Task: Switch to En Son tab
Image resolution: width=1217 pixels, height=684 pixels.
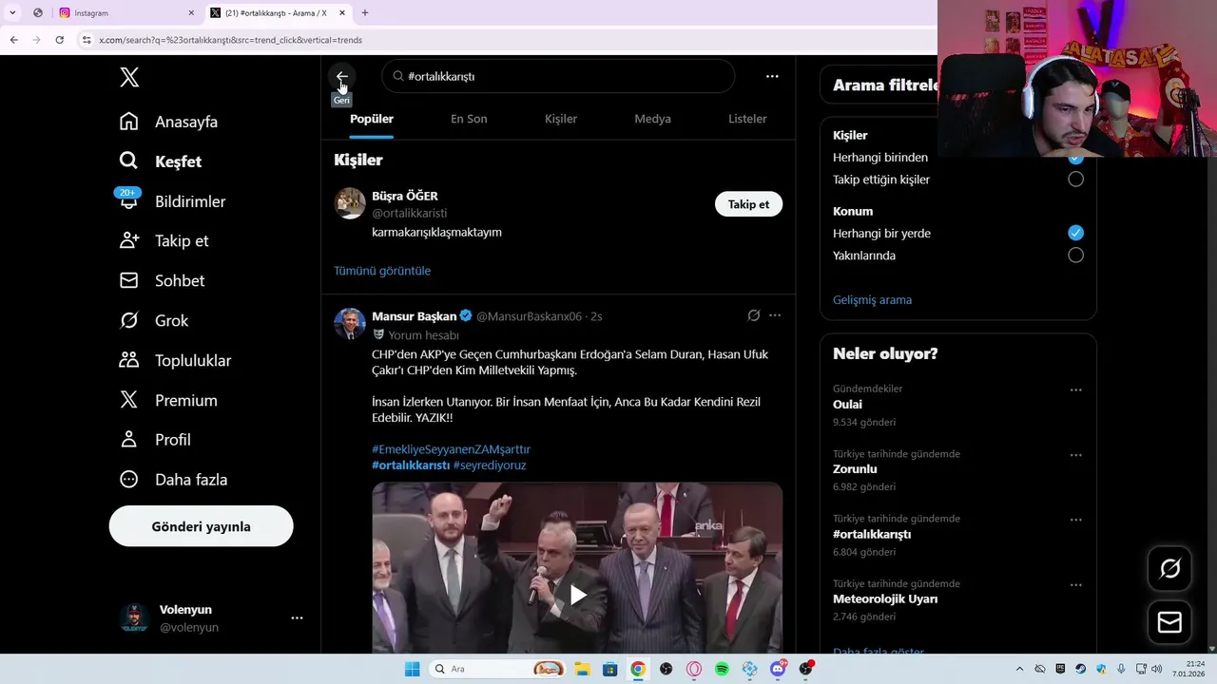Action: [x=469, y=119]
